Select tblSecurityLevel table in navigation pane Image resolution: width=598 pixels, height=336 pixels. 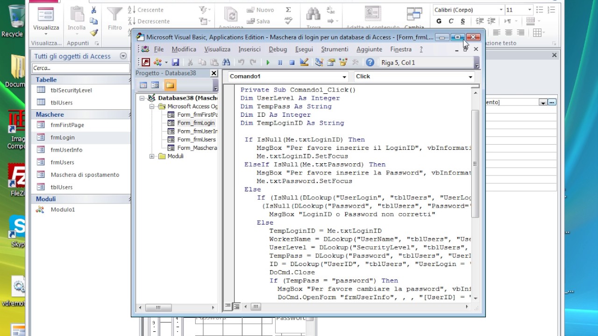[x=71, y=90]
